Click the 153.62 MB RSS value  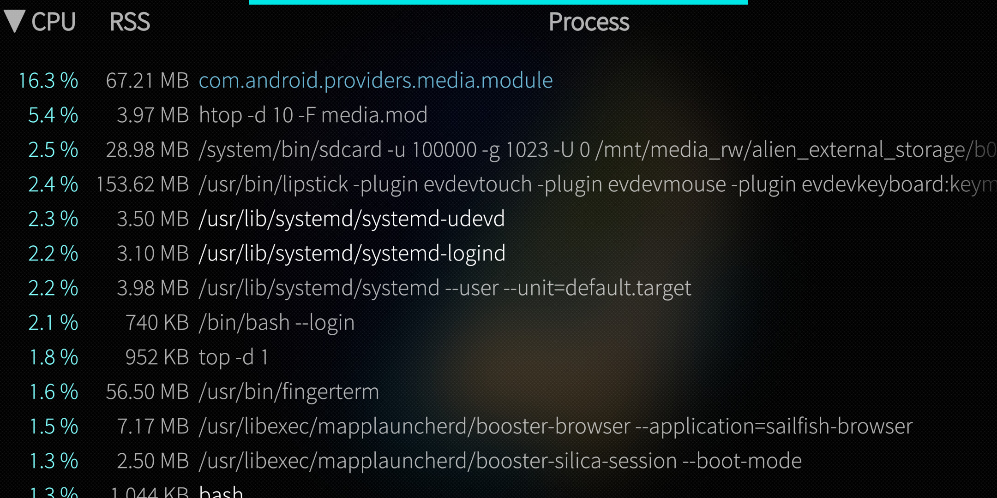point(143,184)
